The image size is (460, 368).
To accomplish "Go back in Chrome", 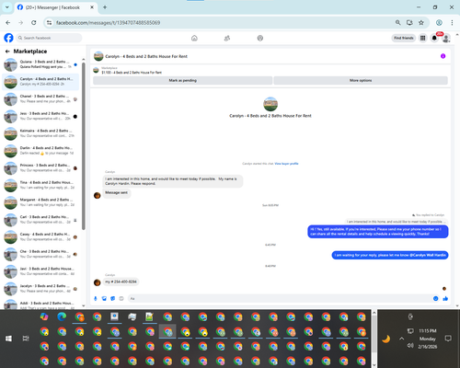I will 8,23.
